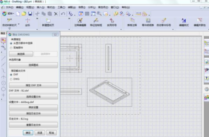Choose the DWG output radio button
Screen dimensions: 209x137
[x=11, y=79]
